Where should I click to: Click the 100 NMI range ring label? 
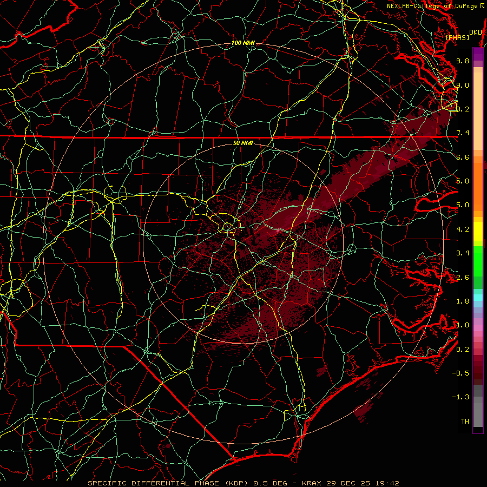pyautogui.click(x=243, y=43)
